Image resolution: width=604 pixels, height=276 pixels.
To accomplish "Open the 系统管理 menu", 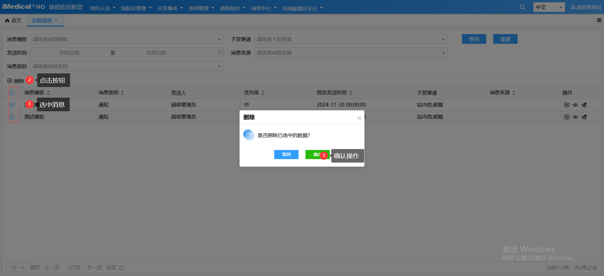I will tap(201, 8).
